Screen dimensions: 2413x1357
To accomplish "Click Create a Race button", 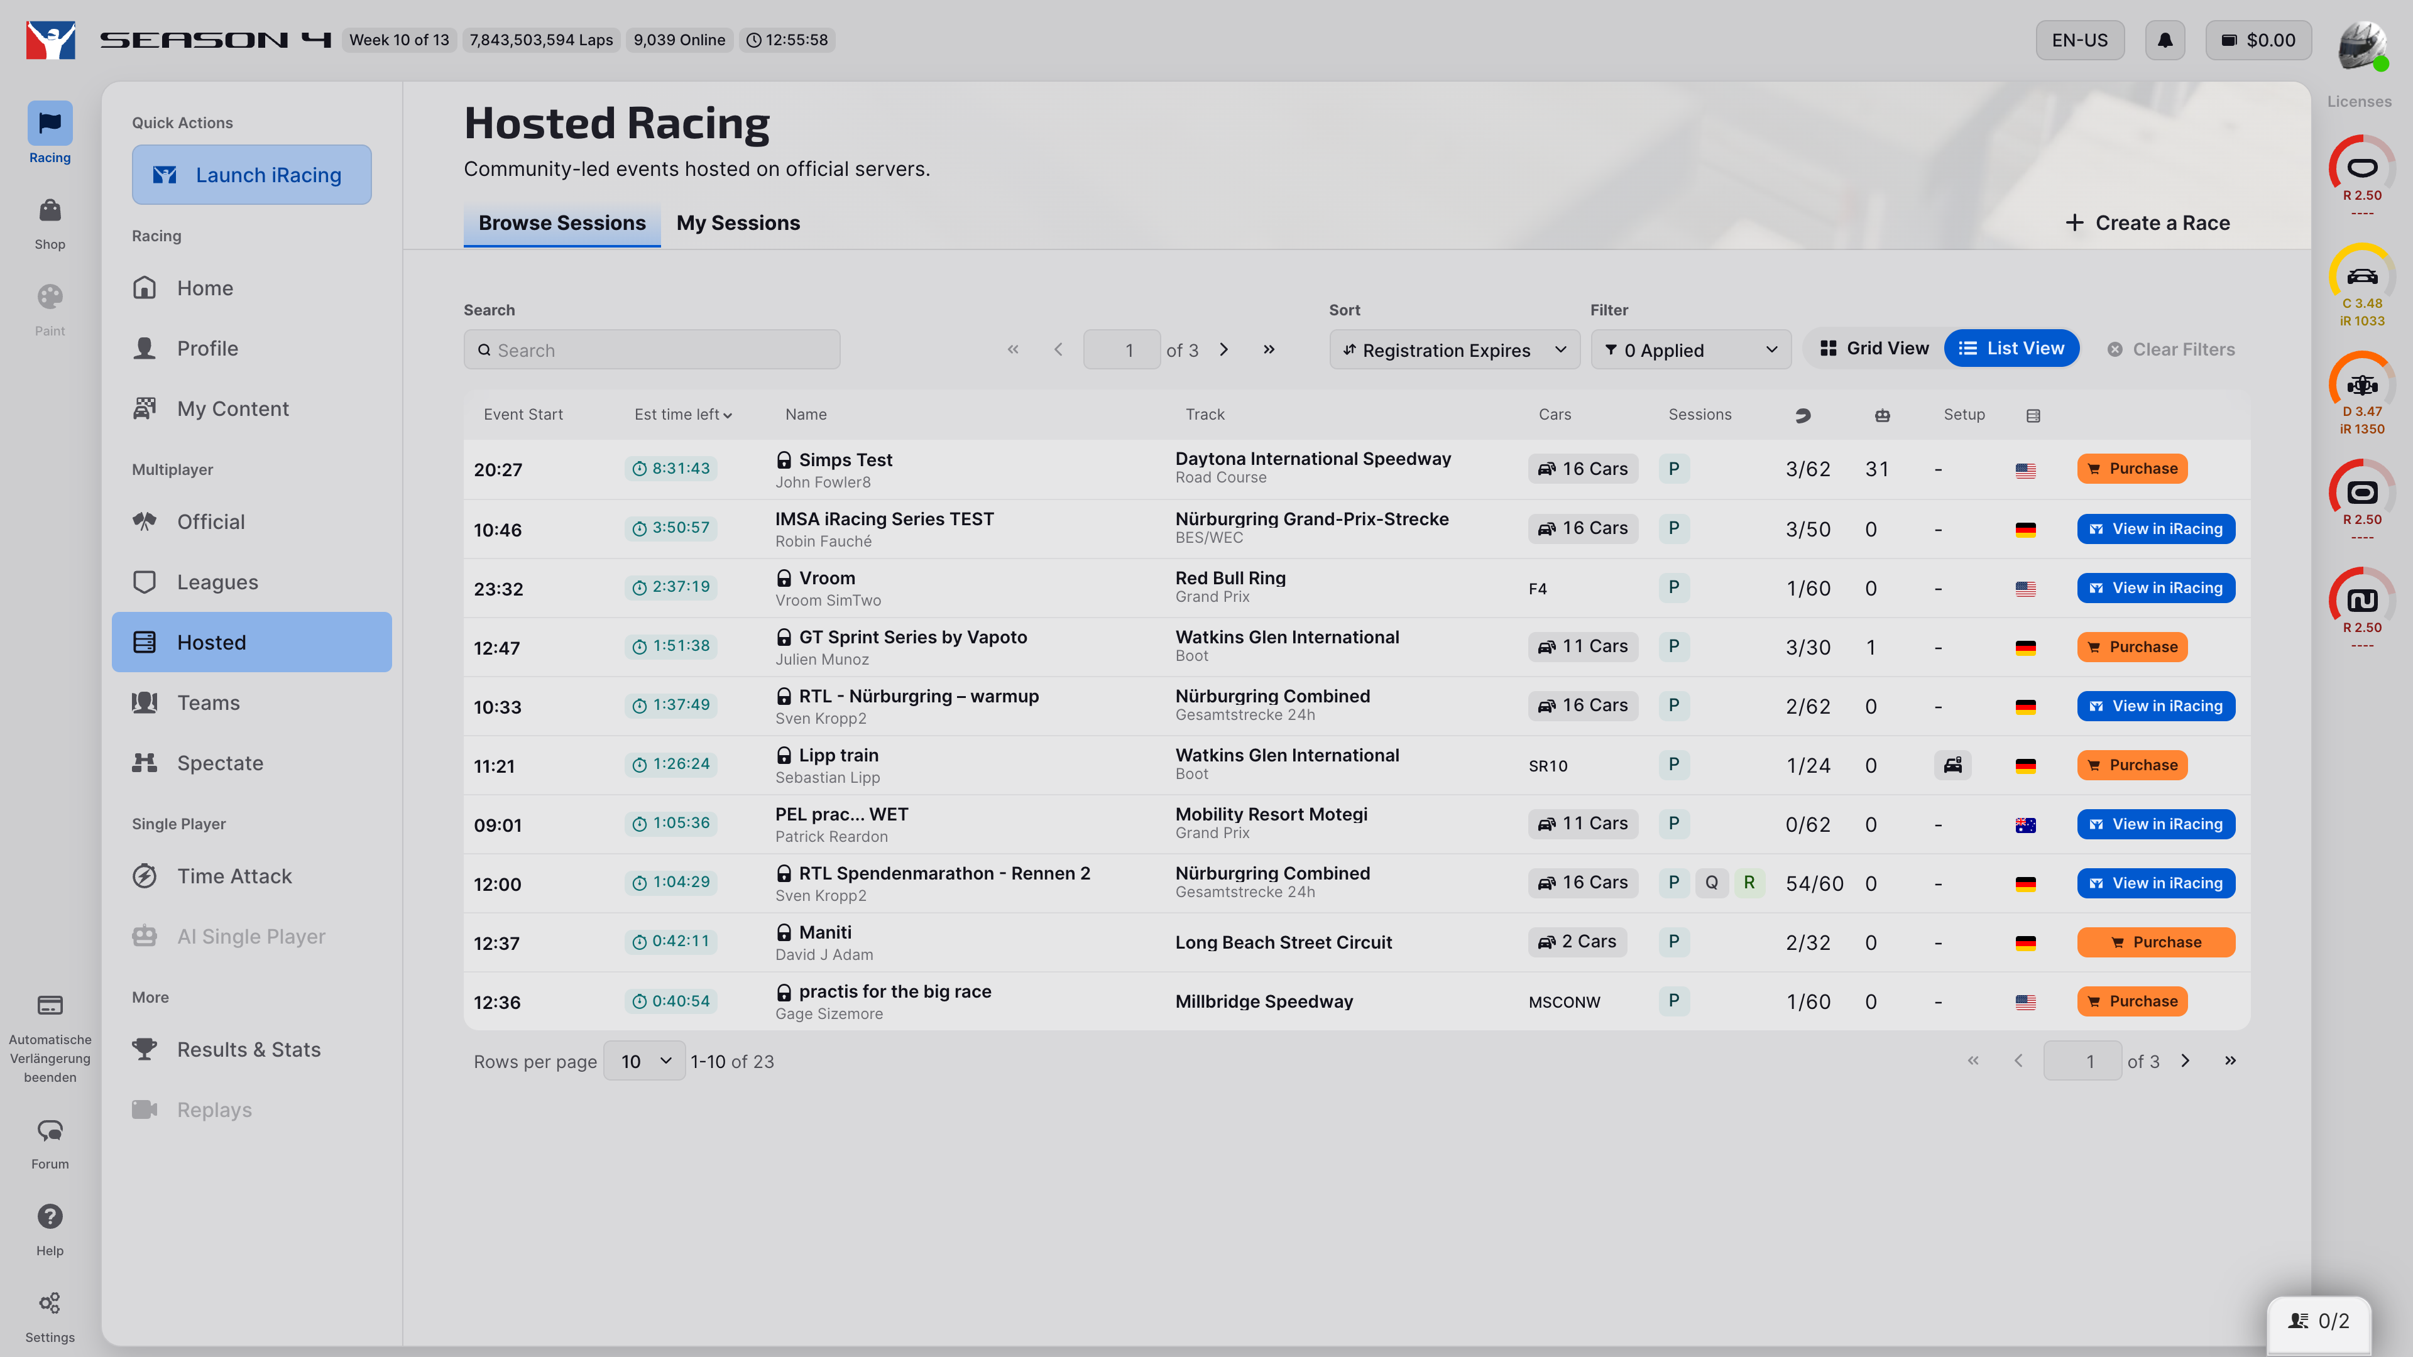I will [2147, 223].
